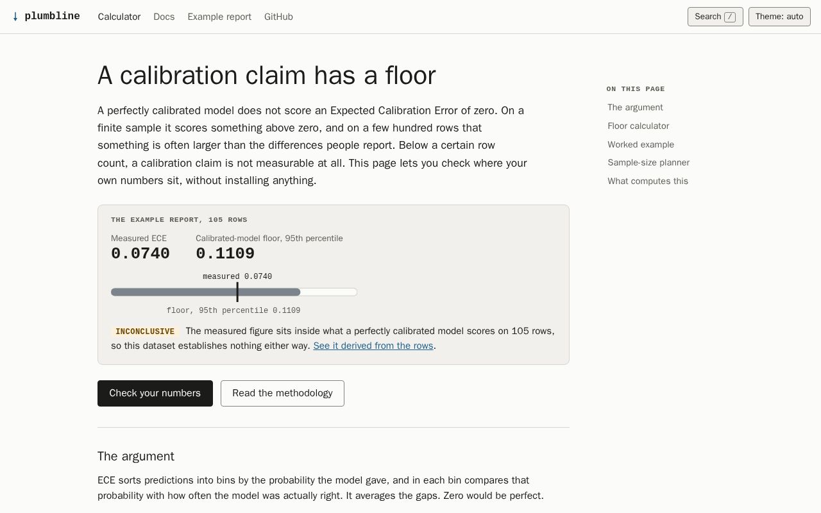Follow See it derived from the rows link
This screenshot has height=513, width=821.
pyautogui.click(x=373, y=346)
